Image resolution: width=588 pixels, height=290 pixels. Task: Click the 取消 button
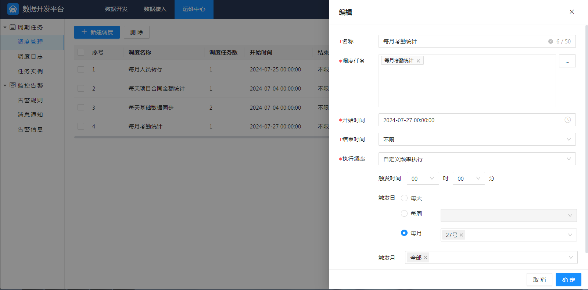tap(539, 280)
